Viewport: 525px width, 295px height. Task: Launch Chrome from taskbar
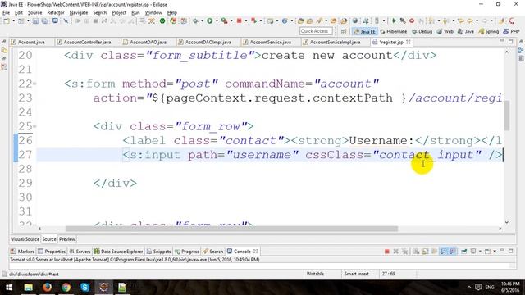tap(66, 287)
